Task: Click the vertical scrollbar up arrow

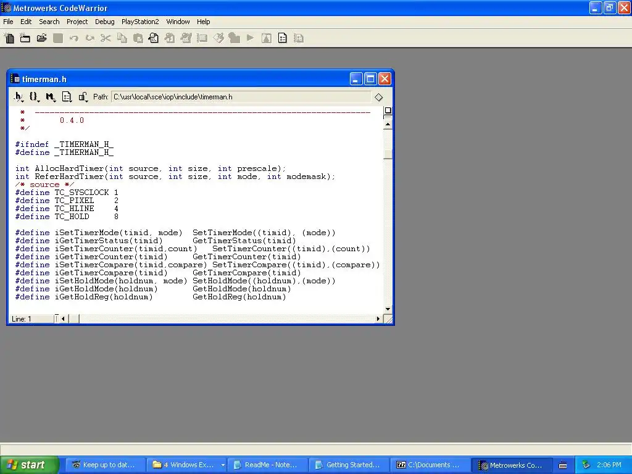Action: coord(388,124)
